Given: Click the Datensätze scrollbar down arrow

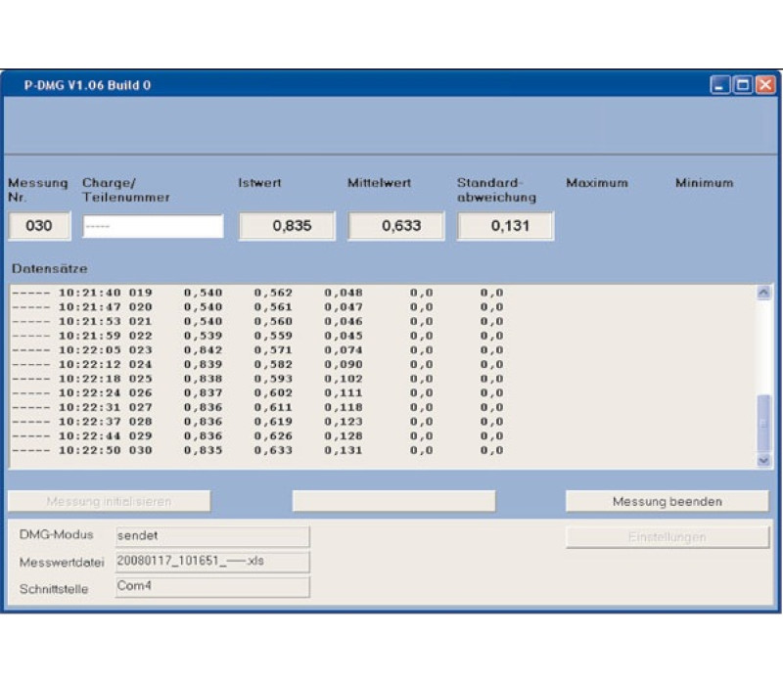Looking at the screenshot, I should [763, 460].
